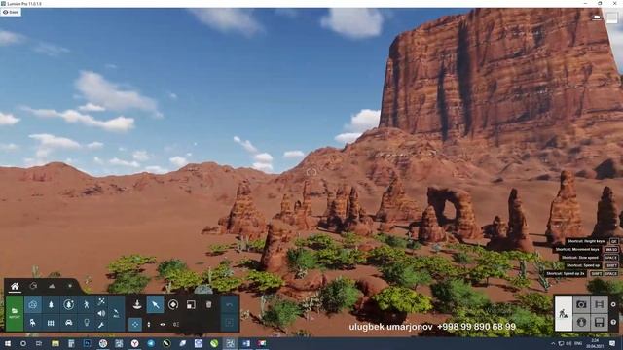Screen dimensions: 623x350
Task: Click the dashed-square selection button below Undo
Action: [230, 323]
